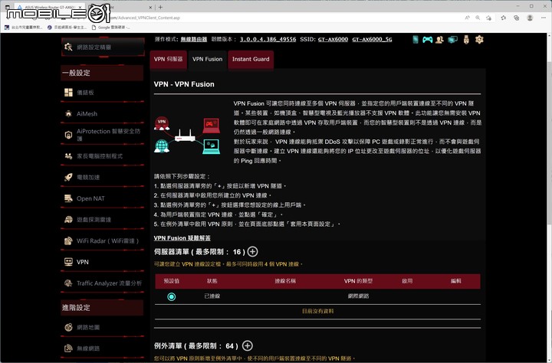Open WiFi Radar icon
This screenshot has height=363, width=552.
[x=68, y=240]
